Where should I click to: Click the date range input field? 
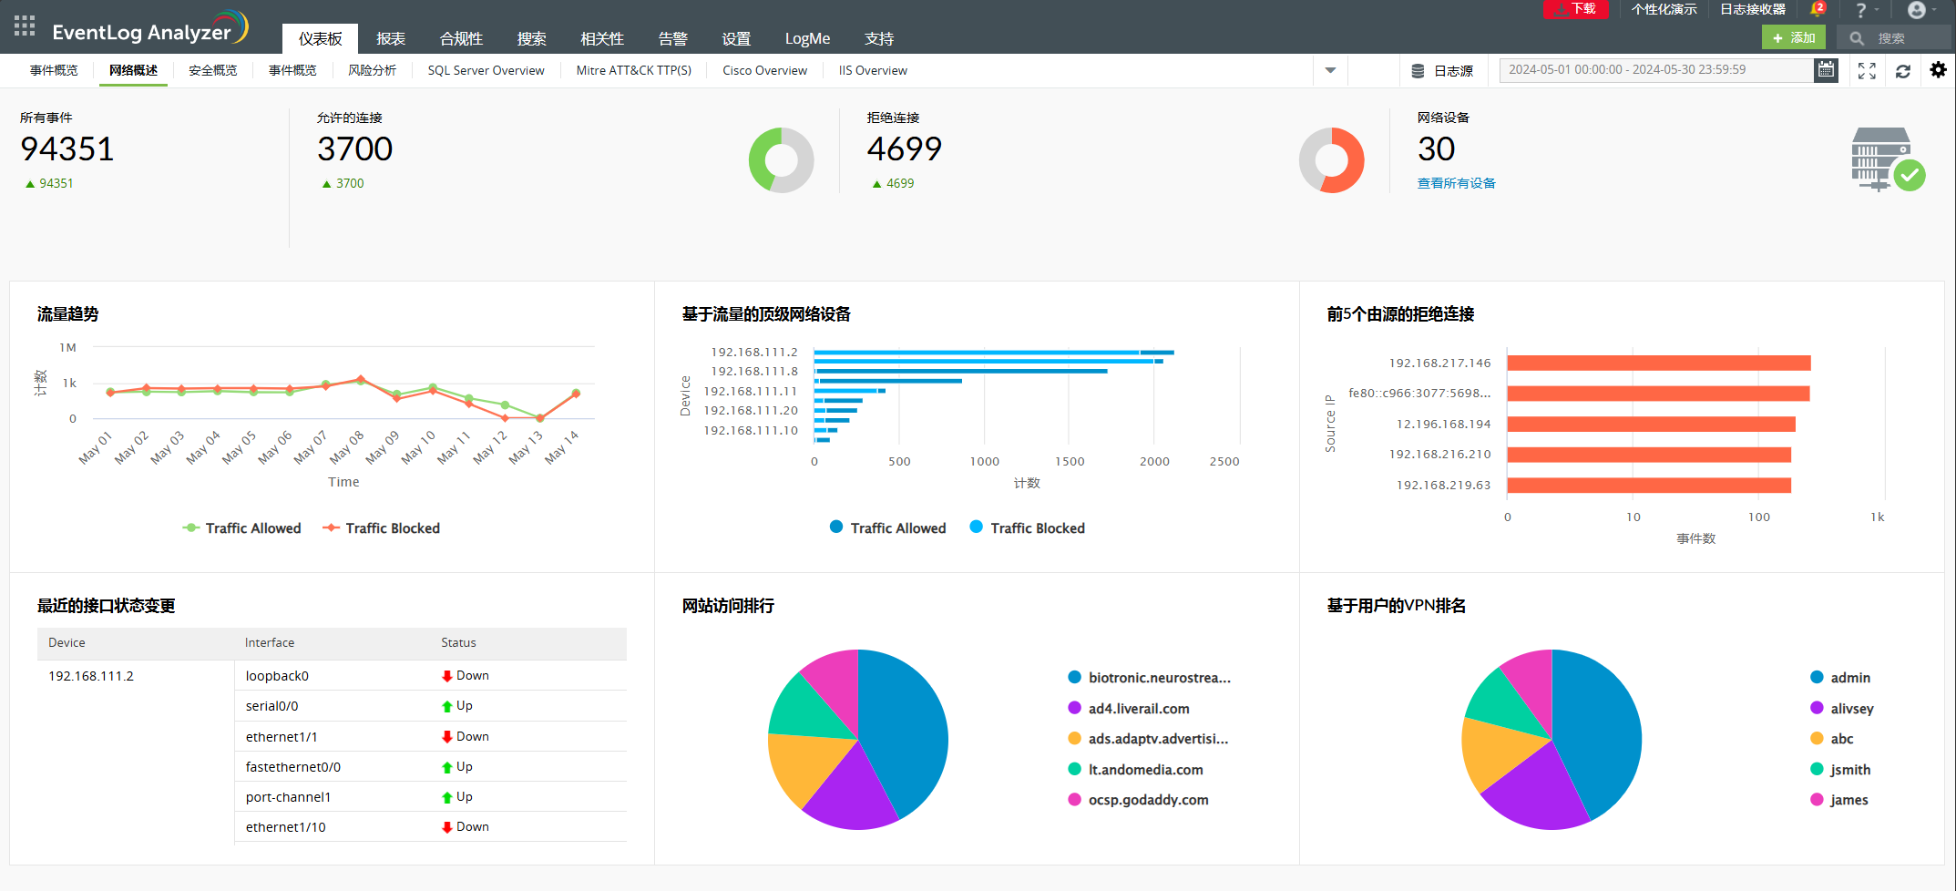click(1656, 70)
